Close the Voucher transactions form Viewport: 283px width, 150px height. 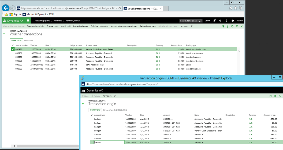[x=241, y=26]
